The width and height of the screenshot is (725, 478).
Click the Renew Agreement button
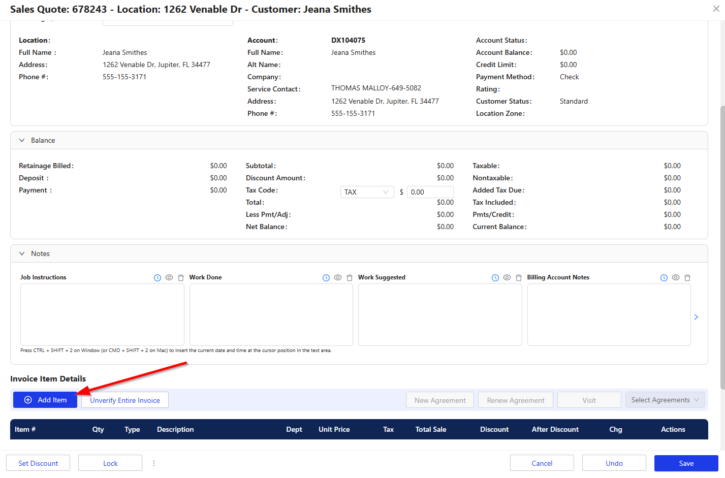(516, 400)
